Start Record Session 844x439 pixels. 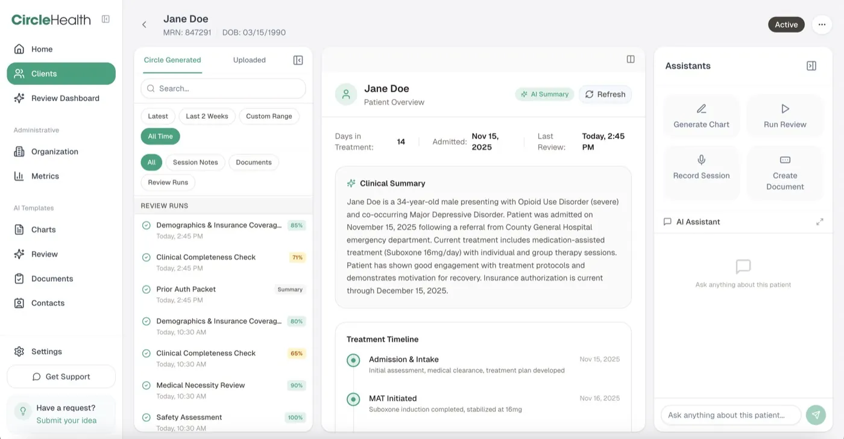(701, 173)
